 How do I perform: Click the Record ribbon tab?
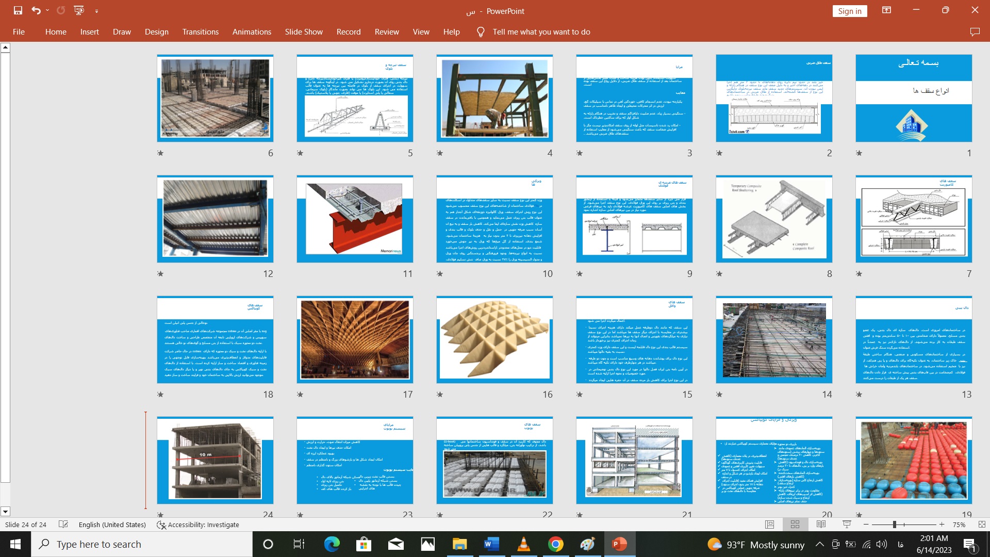(x=348, y=32)
